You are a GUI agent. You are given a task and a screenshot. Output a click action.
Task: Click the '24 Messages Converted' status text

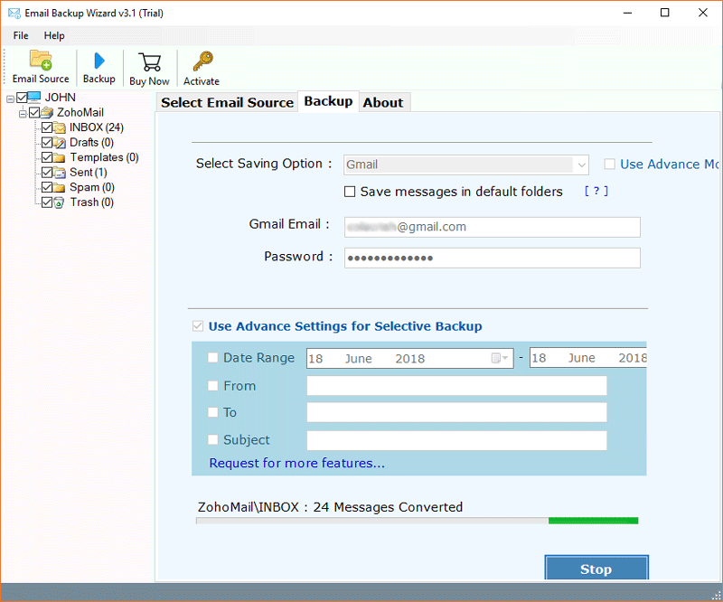388,507
